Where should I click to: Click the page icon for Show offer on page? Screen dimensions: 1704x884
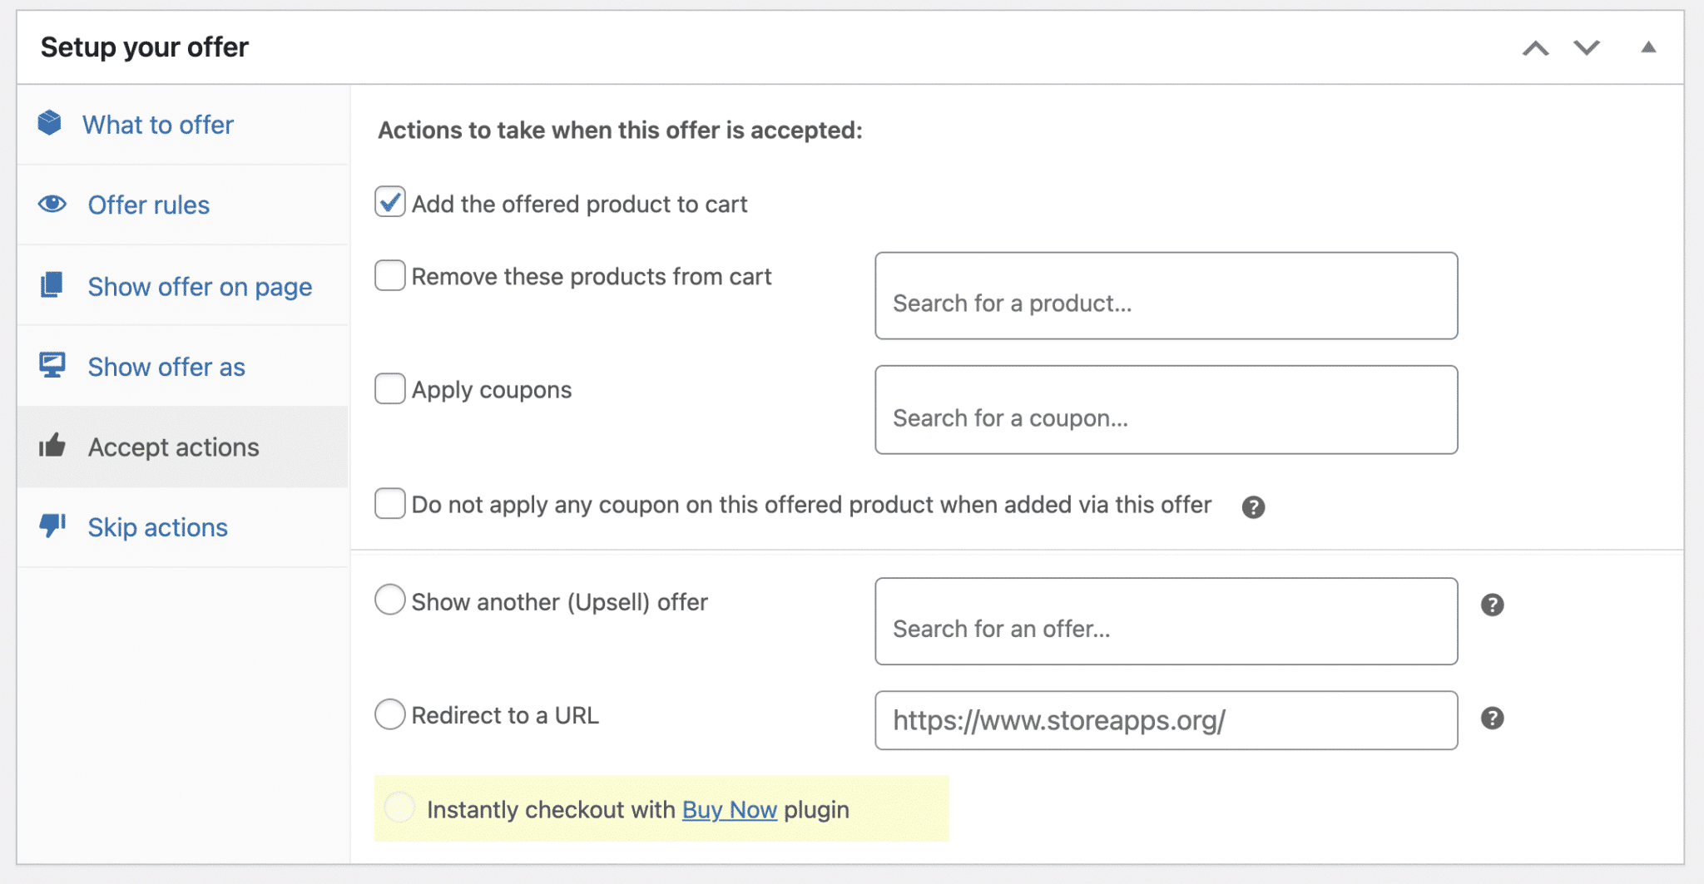pos(52,284)
